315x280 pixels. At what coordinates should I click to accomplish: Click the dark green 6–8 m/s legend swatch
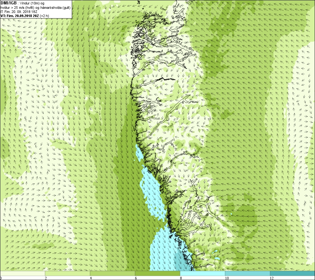[x=157, y=273]
